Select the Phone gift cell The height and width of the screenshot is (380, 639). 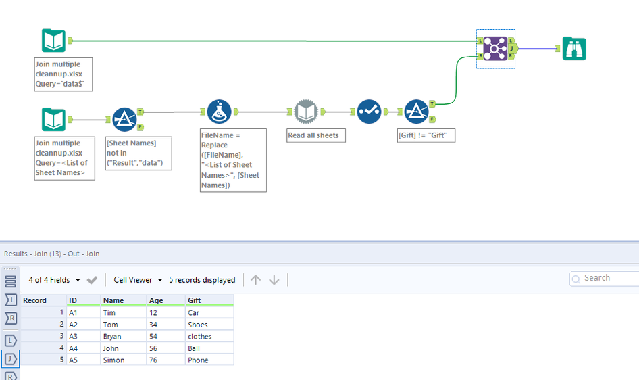(209, 360)
